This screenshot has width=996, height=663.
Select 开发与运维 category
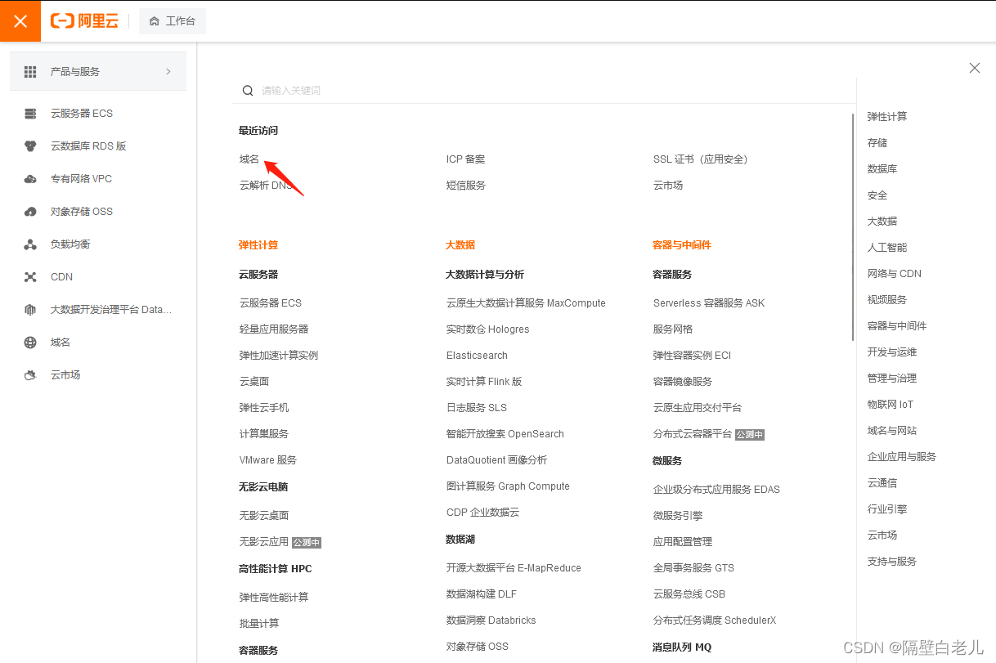click(891, 352)
